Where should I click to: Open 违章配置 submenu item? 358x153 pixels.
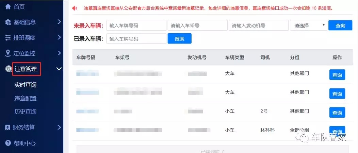[25, 99]
